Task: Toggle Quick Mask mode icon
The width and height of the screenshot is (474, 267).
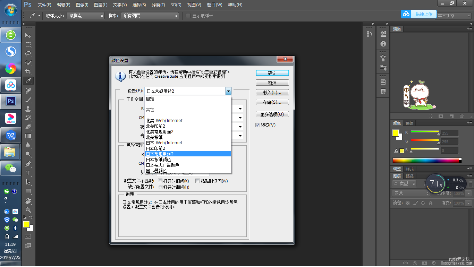Action: coord(28,236)
